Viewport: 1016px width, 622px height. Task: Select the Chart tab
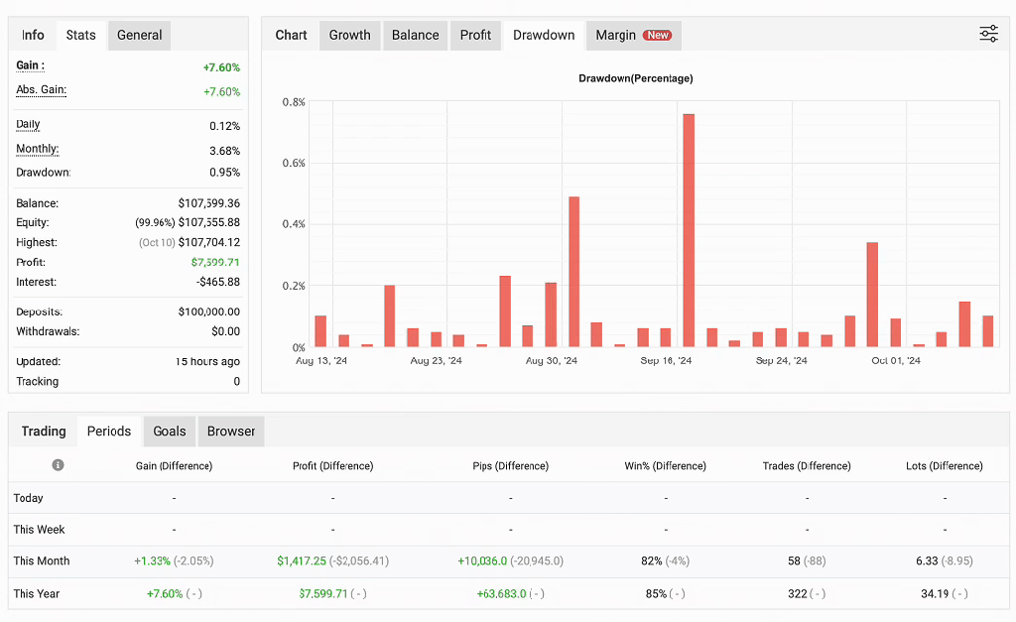click(291, 35)
